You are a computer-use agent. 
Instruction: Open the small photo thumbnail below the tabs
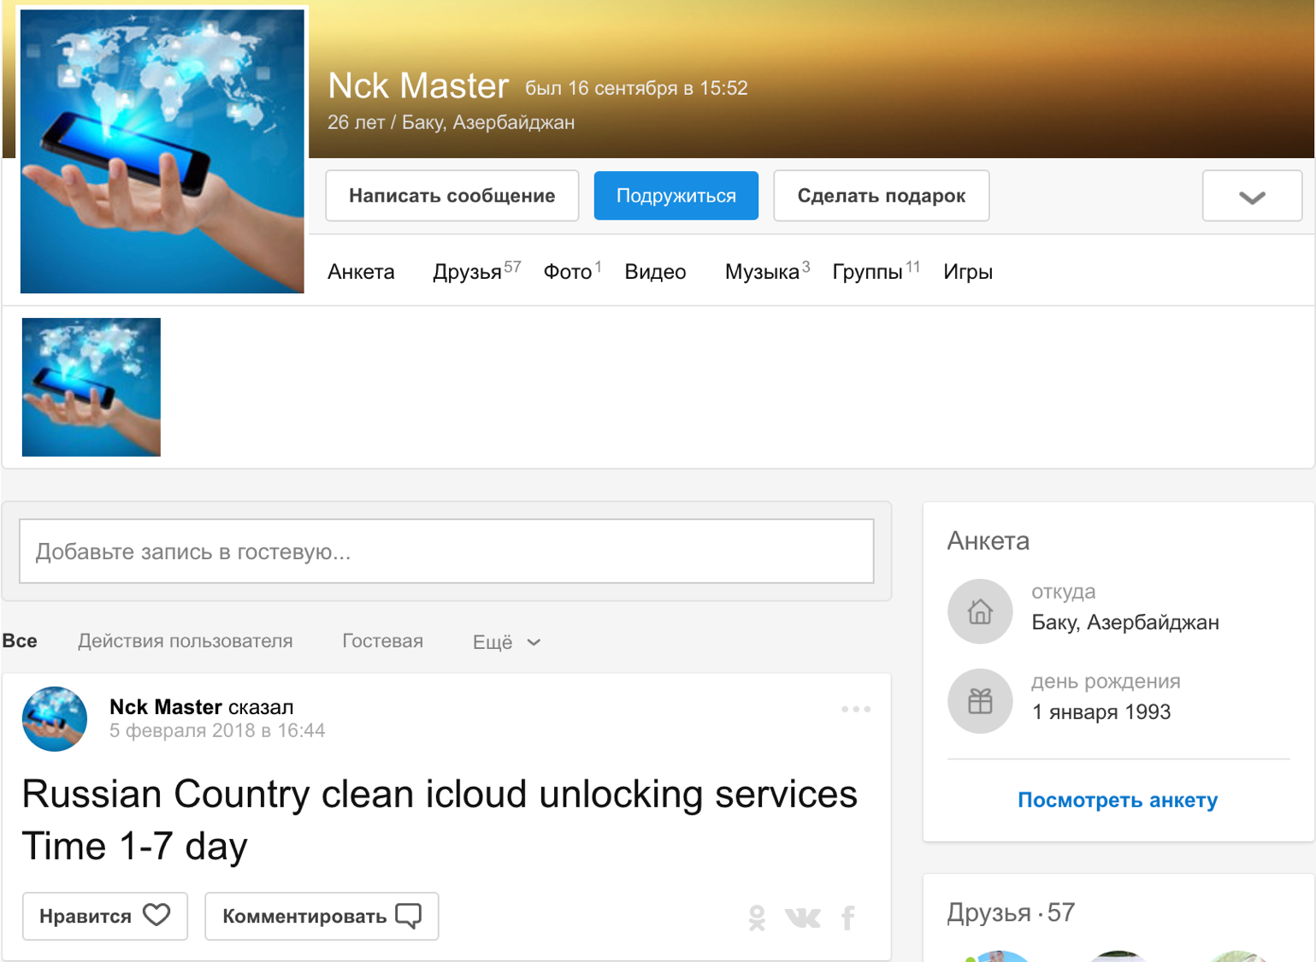point(91,387)
